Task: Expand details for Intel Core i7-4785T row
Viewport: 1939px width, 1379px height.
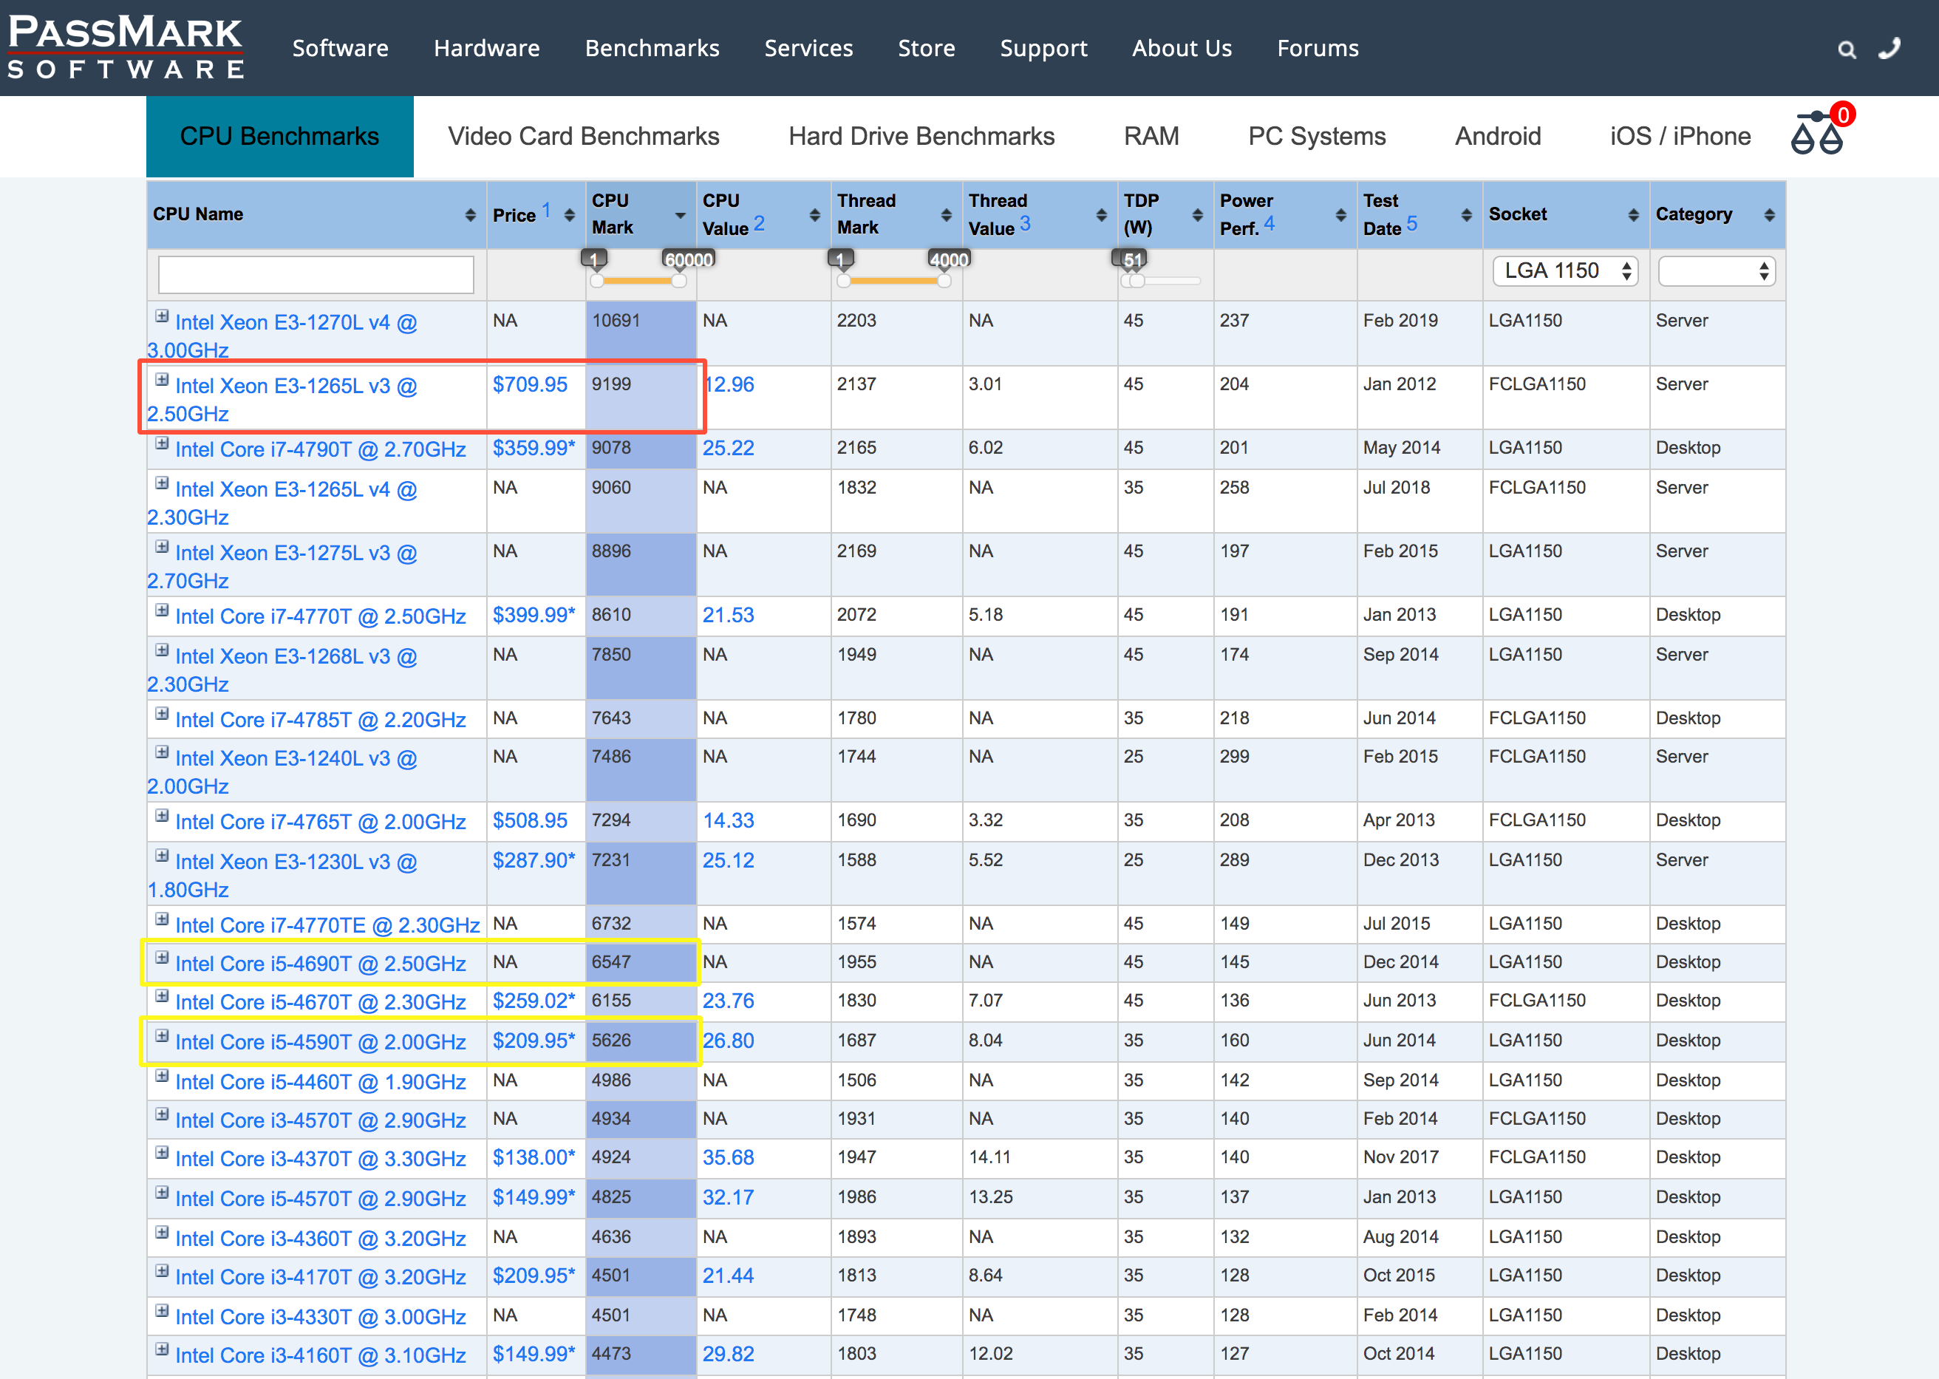Action: [162, 714]
